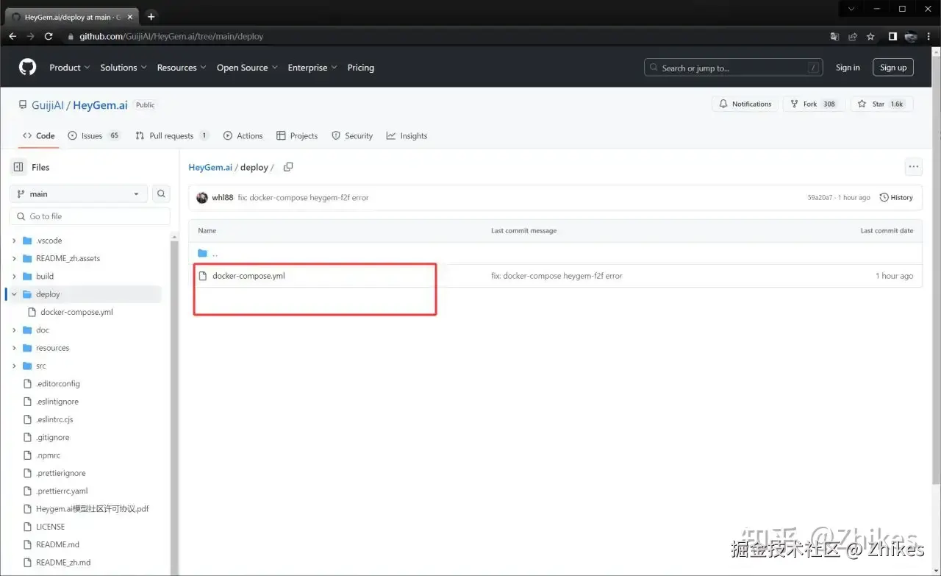Open the GuijiAI owner link
Screen dimensions: 941x576
click(48, 104)
